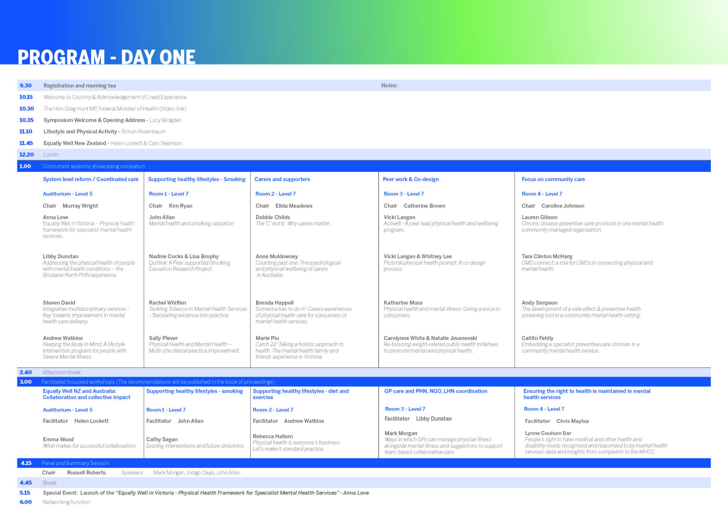The height and width of the screenshot is (514, 728).
Task: Click the Facilitated focussed workshops bar
Action: 158,382
